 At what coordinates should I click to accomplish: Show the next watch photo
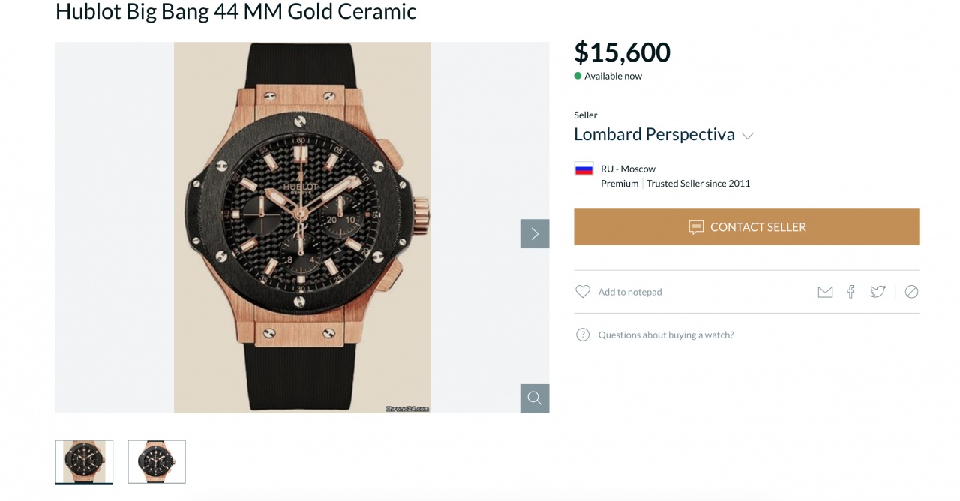534,233
